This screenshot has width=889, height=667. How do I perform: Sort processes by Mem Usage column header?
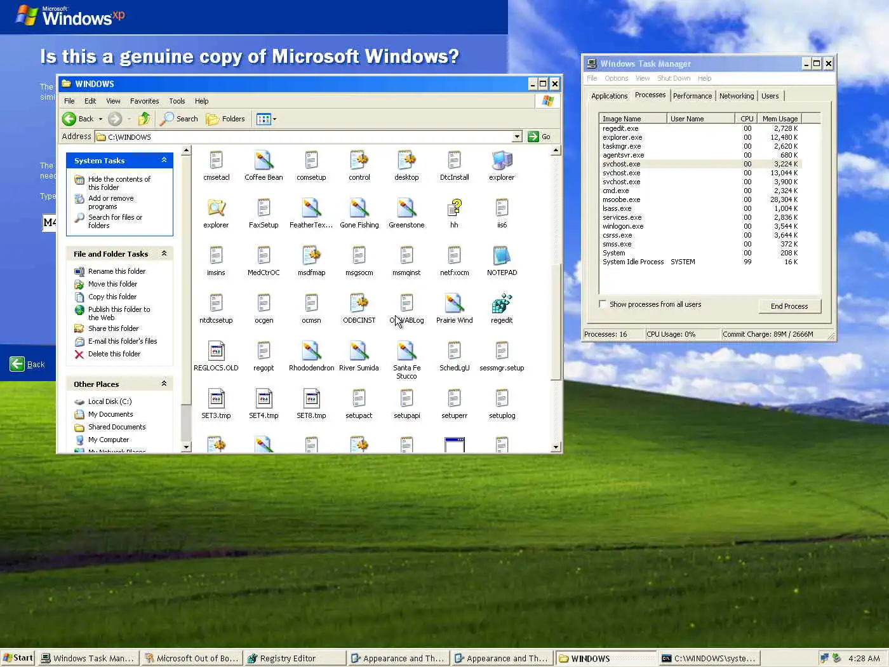(x=780, y=119)
